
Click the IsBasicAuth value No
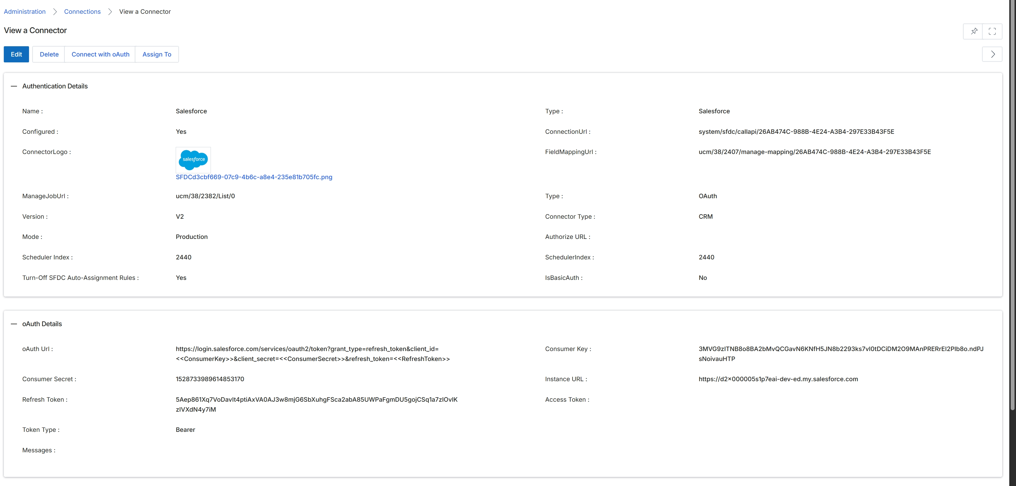[702, 278]
